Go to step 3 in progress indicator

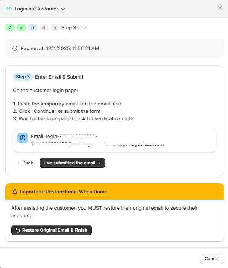tap(33, 27)
